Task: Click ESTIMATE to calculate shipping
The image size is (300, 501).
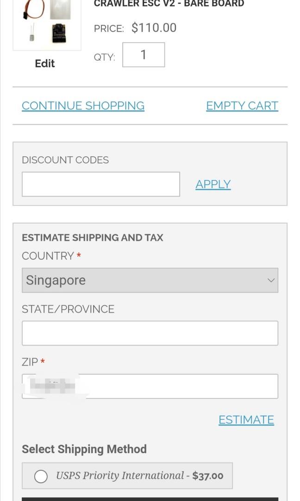Action: [246, 420]
